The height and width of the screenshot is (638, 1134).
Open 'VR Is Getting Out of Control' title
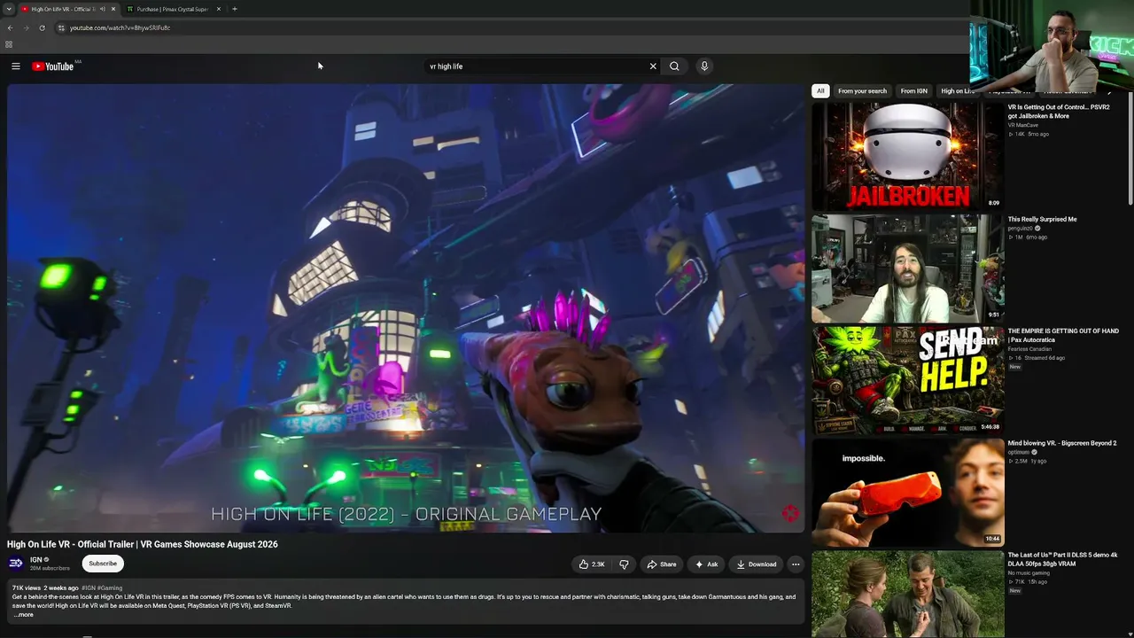pyautogui.click(x=1058, y=112)
